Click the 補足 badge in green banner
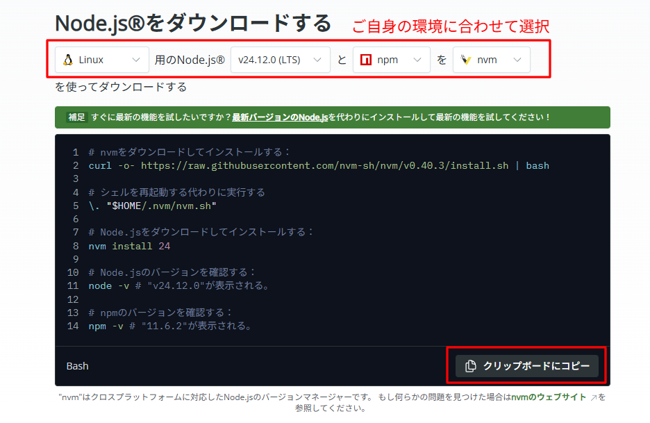The width and height of the screenshot is (650, 423). [x=76, y=117]
